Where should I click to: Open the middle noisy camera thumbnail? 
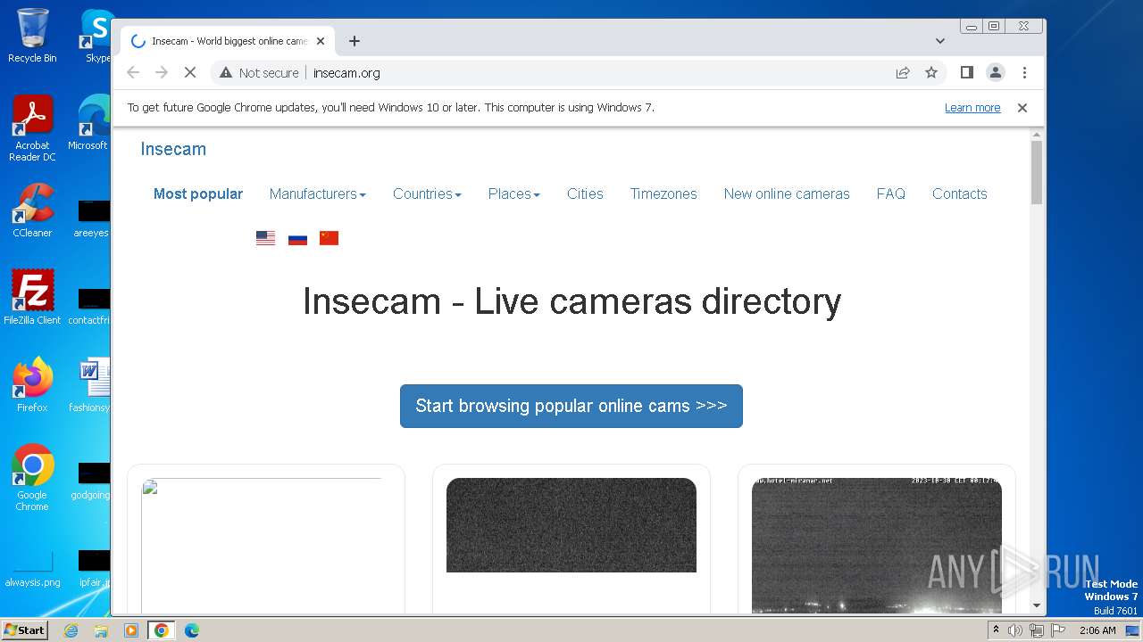point(571,525)
